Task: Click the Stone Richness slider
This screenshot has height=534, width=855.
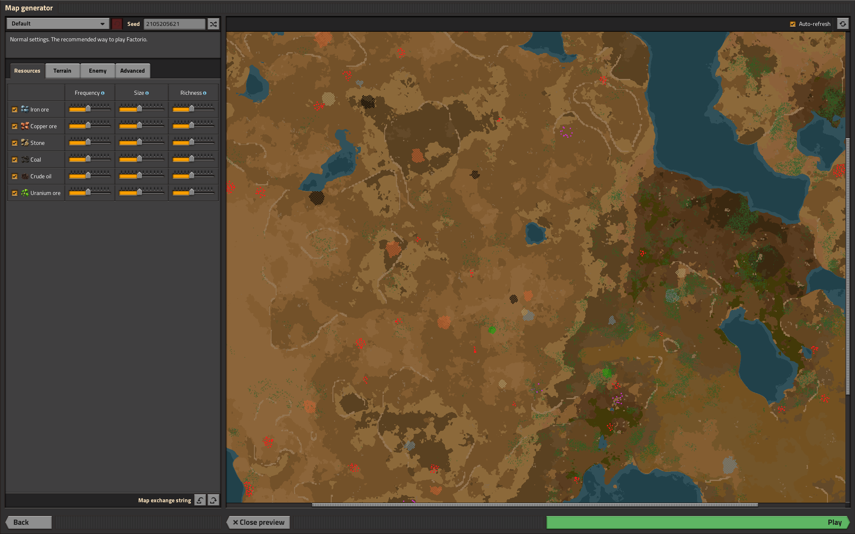Action: coord(193,142)
